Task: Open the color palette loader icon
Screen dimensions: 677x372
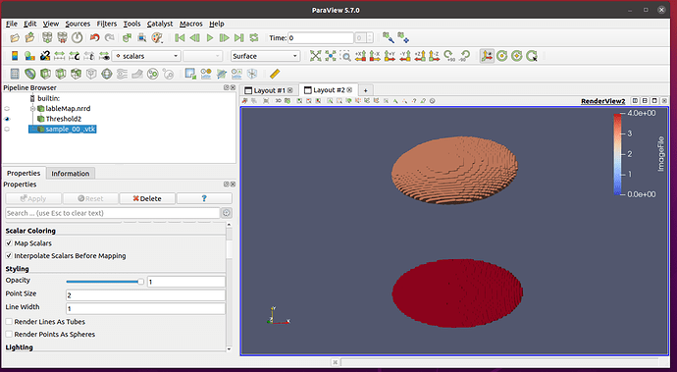Action: pos(157,38)
